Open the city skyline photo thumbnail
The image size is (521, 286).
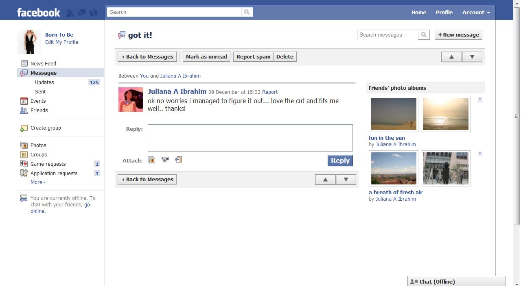(394, 169)
